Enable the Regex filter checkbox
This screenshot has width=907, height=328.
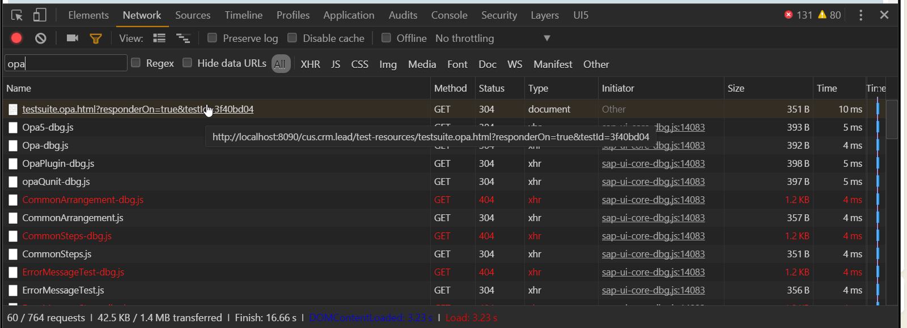(x=135, y=63)
